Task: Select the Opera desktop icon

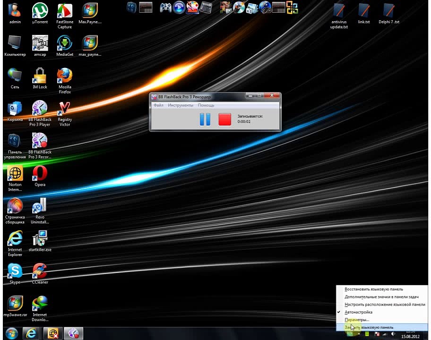Action: point(40,176)
